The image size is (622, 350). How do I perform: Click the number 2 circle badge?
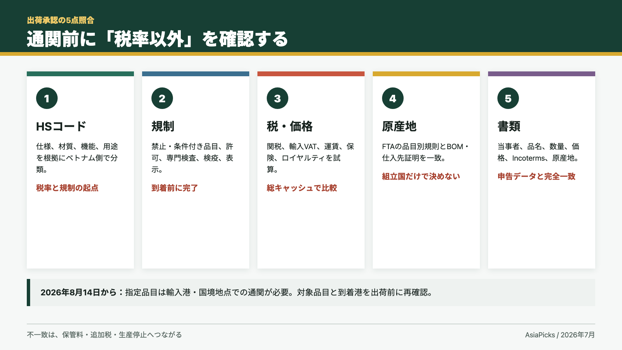pyautogui.click(x=162, y=98)
